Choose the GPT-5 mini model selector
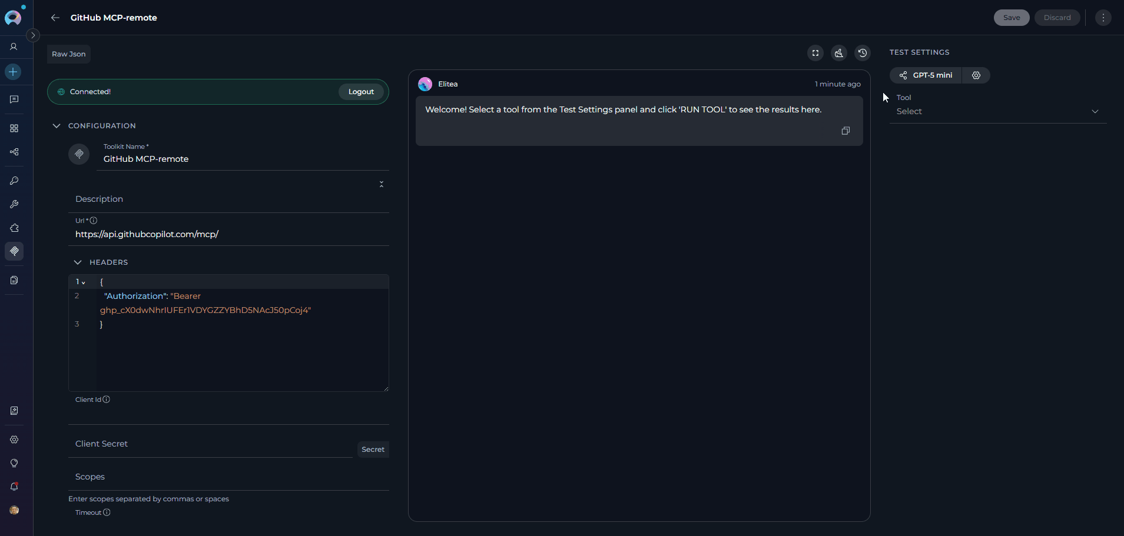The width and height of the screenshot is (1124, 536). point(926,75)
